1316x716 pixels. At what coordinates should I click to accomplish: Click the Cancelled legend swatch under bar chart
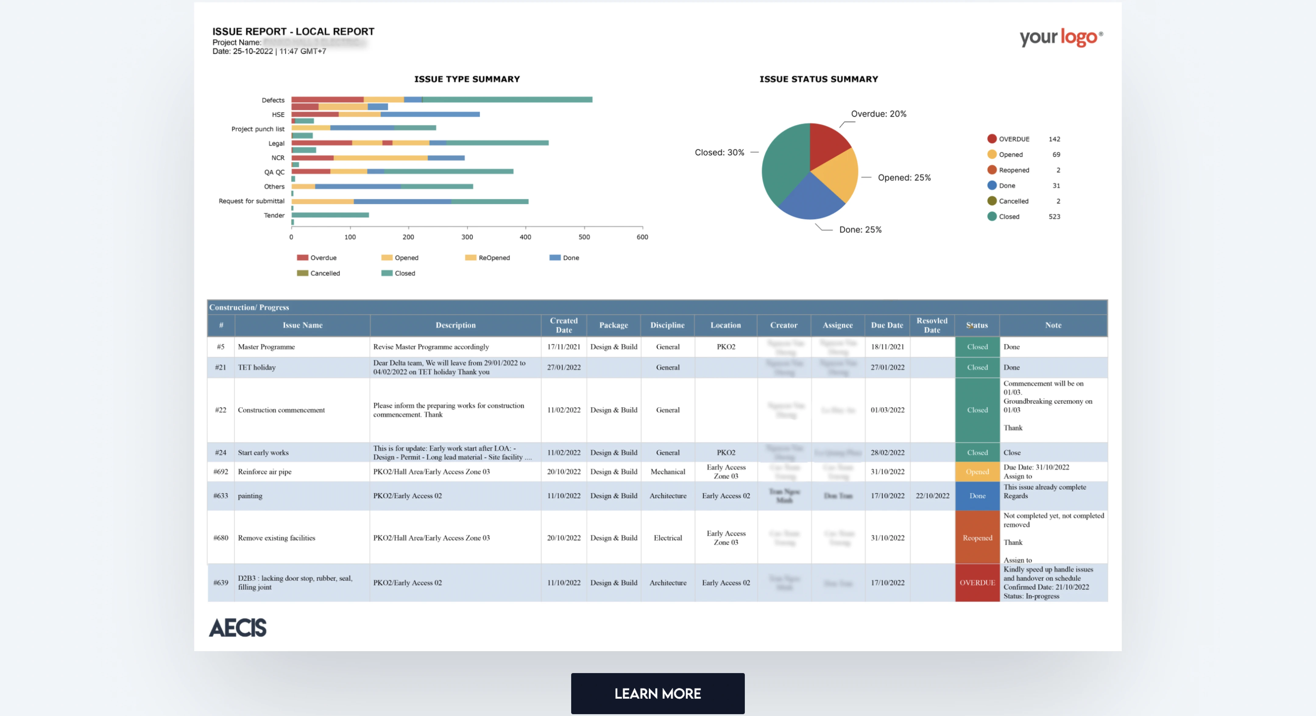(302, 273)
